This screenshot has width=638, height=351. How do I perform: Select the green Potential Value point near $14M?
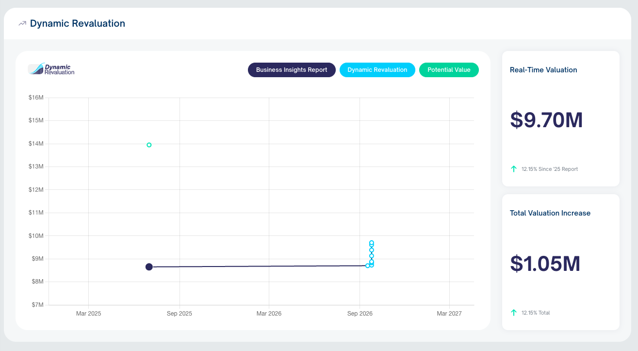tap(149, 145)
